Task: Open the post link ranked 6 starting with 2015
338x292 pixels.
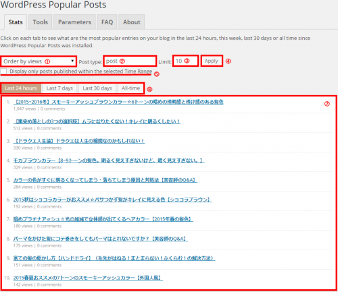Action: tap(112, 200)
